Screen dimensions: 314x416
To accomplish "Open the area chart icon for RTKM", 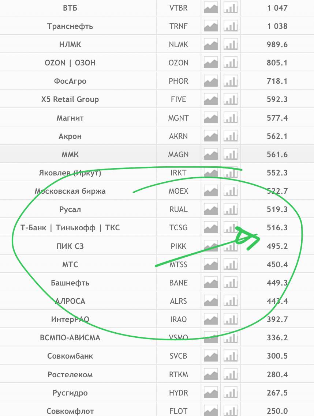I will click(x=211, y=375).
